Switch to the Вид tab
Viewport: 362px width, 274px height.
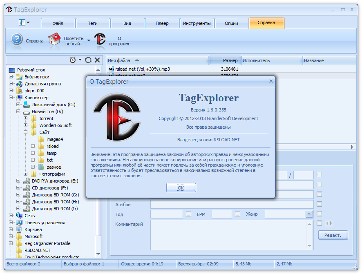[127, 23]
